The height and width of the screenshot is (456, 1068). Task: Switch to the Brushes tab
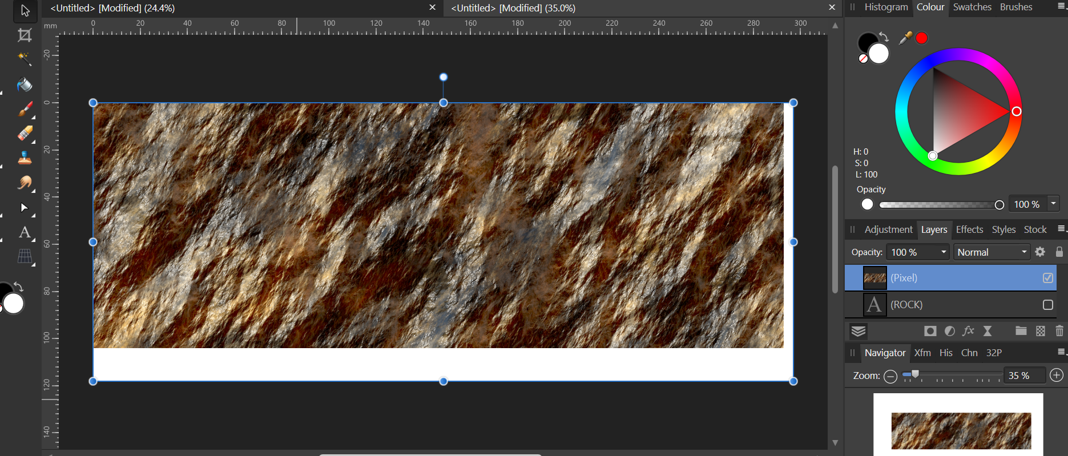(1016, 7)
